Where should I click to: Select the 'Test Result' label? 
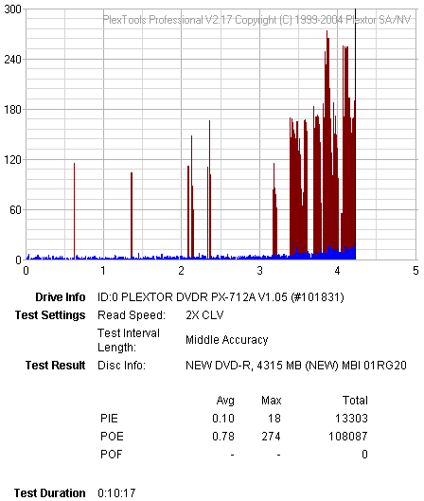55,366
